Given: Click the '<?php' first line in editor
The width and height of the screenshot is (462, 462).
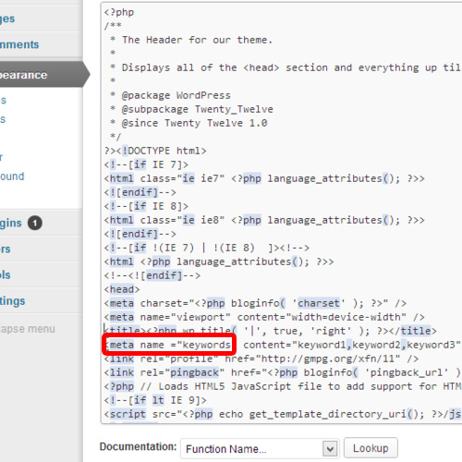Looking at the screenshot, I should [x=119, y=12].
